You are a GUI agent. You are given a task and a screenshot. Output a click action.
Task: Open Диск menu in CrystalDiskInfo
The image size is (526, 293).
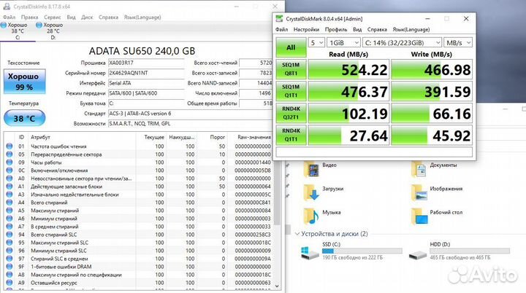tap(87, 17)
